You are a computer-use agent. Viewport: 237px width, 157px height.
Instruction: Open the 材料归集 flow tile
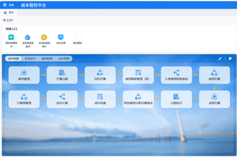click(x=100, y=75)
